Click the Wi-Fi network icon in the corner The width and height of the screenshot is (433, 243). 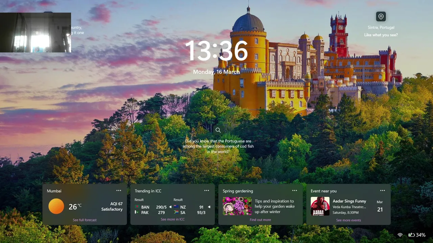tap(400, 235)
